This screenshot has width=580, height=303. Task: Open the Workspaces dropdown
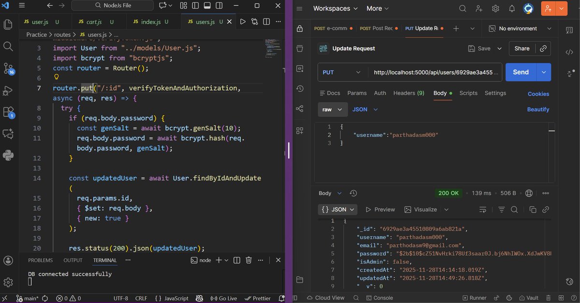[335, 9]
